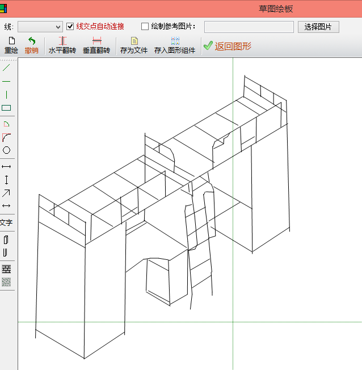Select the double panel tool

pyautogui.click(x=6, y=253)
